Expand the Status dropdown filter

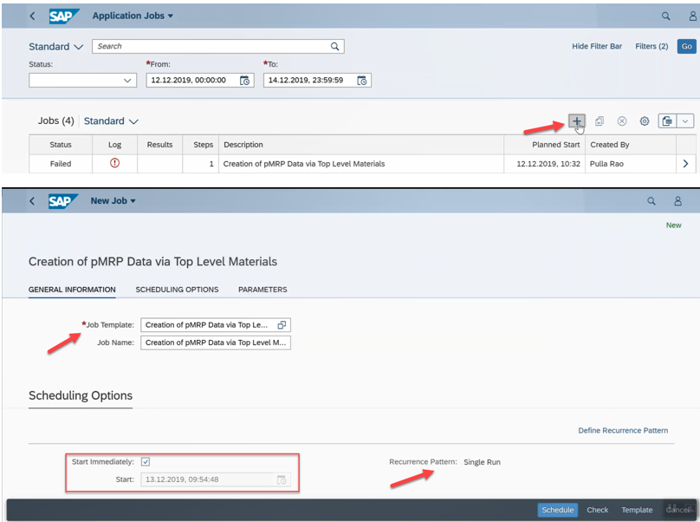(127, 81)
